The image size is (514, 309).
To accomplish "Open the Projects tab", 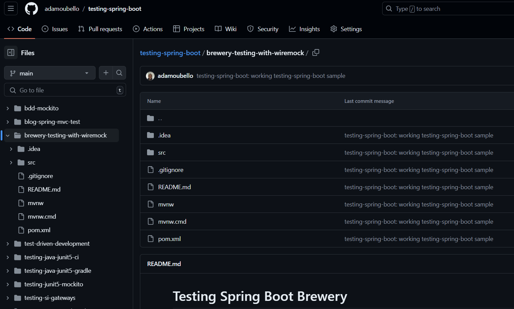I will point(188,29).
